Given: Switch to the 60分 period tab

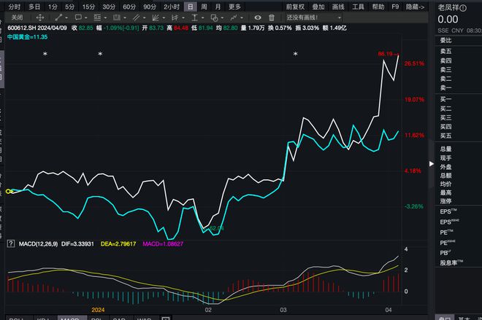Looking at the screenshot, I should tap(129, 6).
